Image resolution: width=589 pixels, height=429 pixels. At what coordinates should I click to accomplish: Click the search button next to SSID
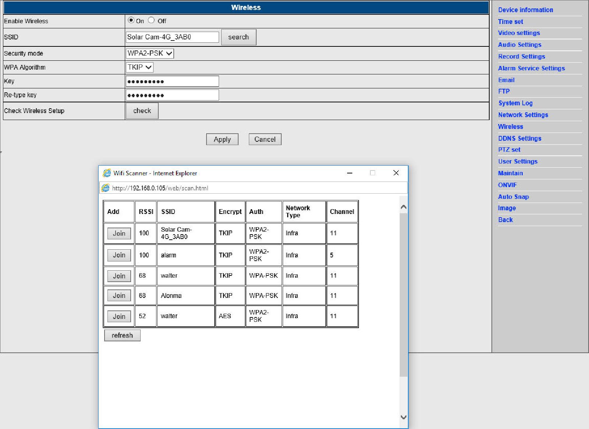[239, 37]
